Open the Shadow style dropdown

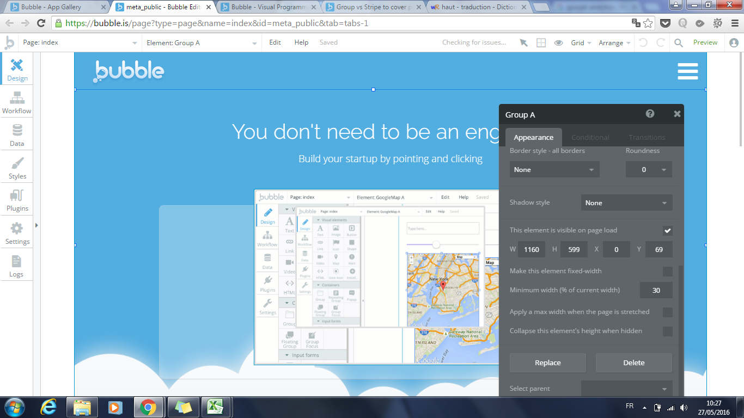click(627, 202)
